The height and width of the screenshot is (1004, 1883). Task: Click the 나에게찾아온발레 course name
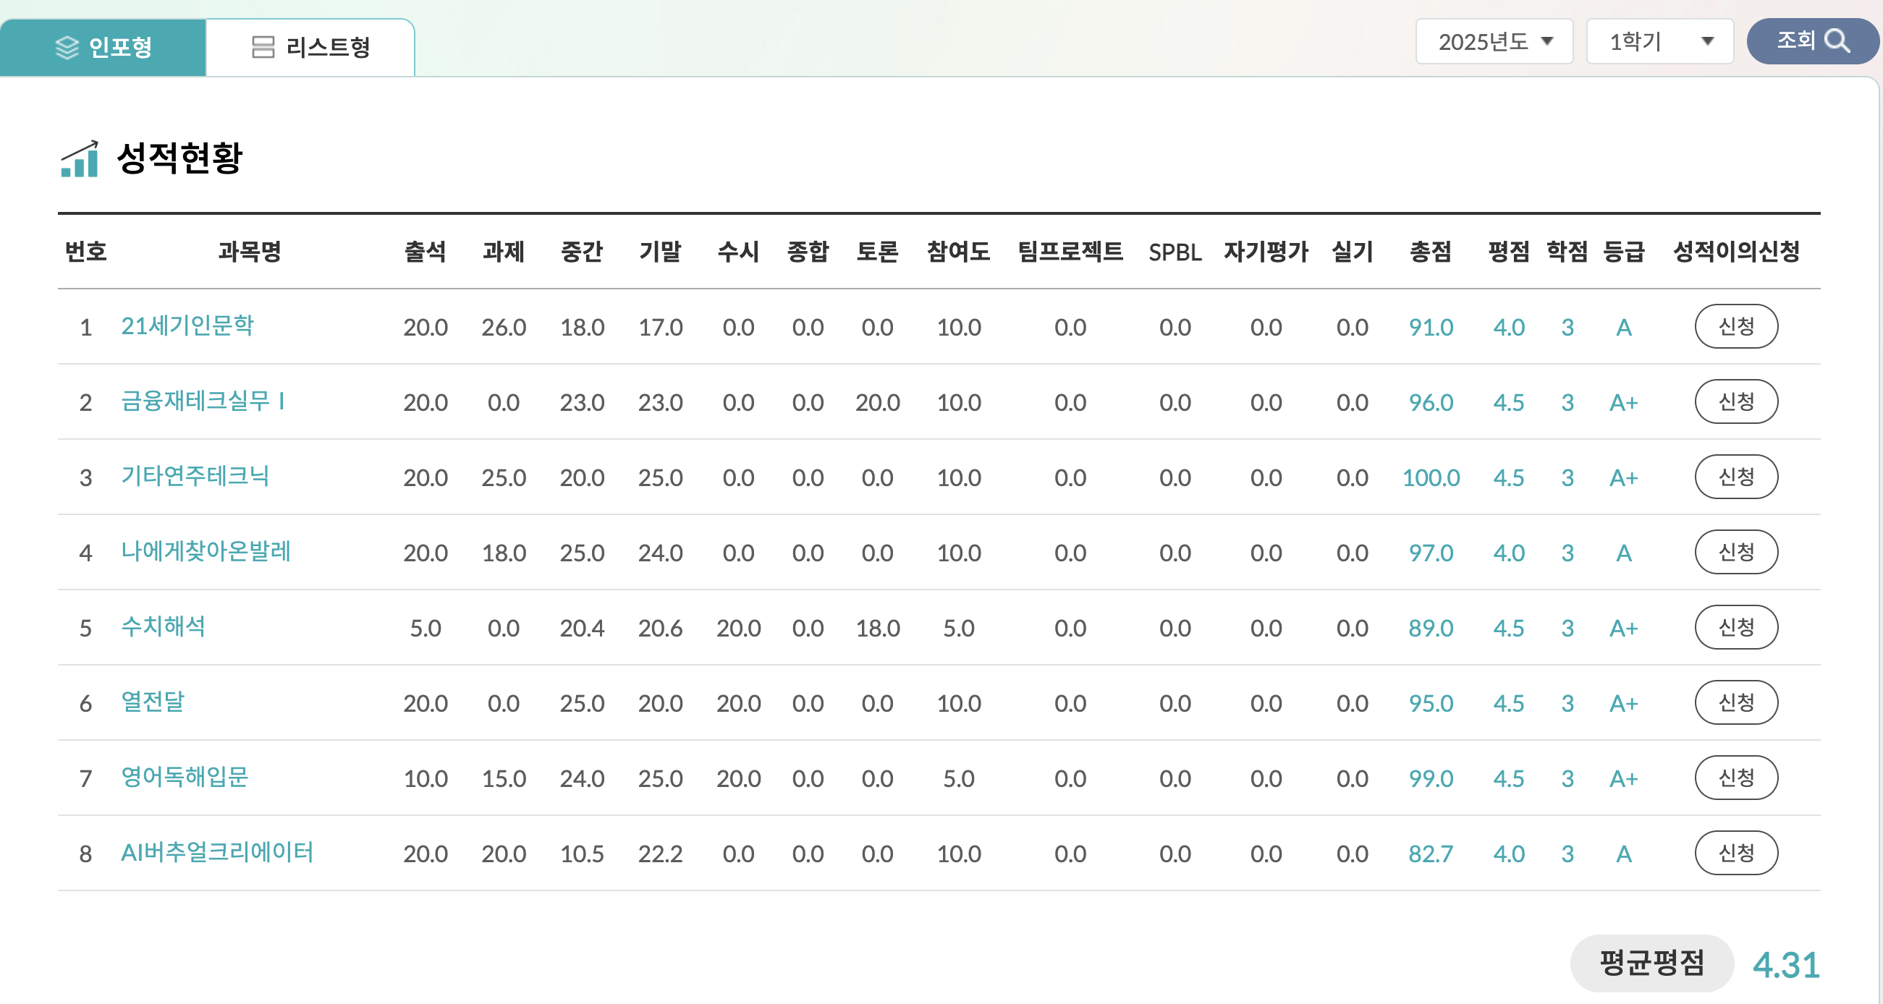coord(206,553)
